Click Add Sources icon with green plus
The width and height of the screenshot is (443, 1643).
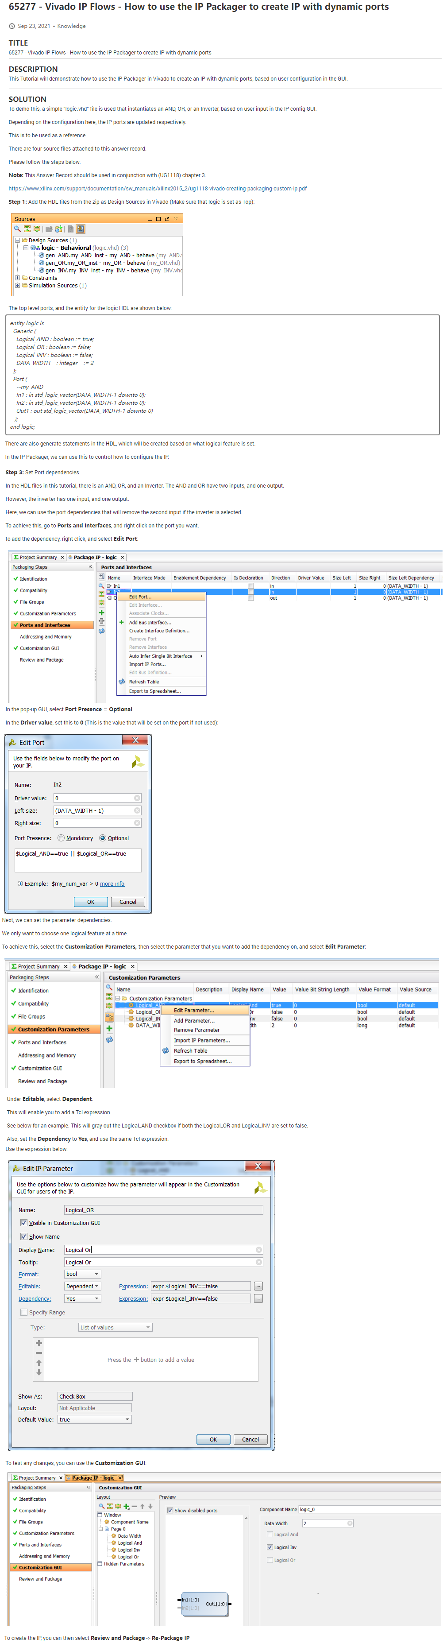point(59,229)
